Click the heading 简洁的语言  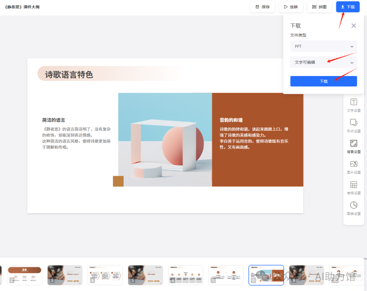pos(54,120)
